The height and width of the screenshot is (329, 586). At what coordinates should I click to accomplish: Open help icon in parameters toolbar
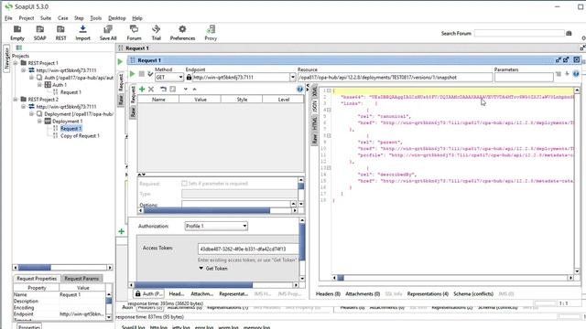(299, 90)
